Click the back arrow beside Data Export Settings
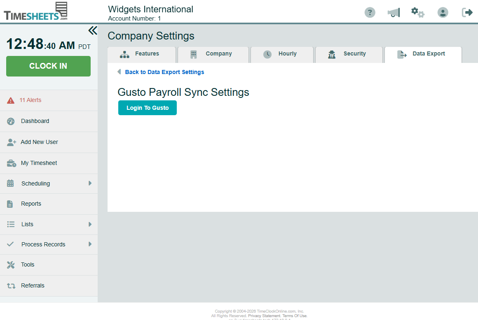478x320 pixels. point(119,72)
